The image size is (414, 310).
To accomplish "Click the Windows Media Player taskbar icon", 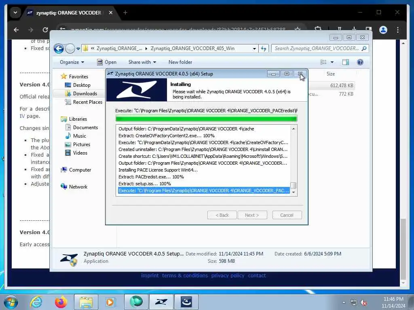I will [110, 302].
